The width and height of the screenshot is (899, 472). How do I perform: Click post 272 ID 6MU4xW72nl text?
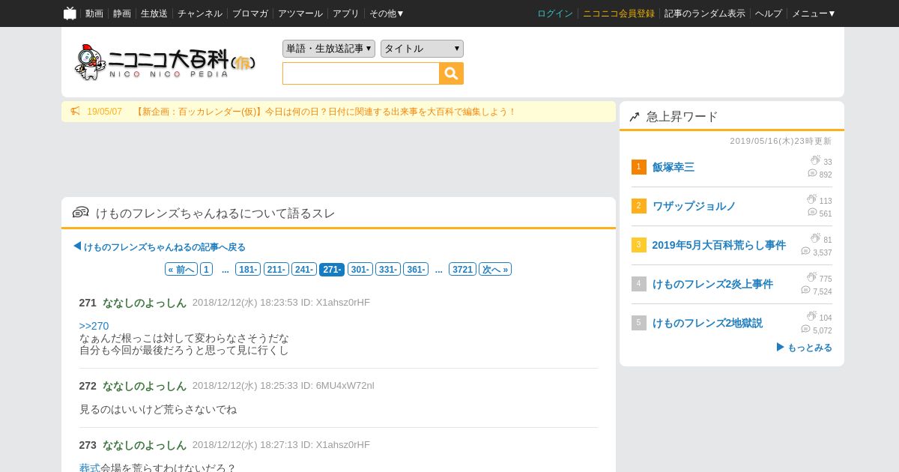tap(337, 386)
